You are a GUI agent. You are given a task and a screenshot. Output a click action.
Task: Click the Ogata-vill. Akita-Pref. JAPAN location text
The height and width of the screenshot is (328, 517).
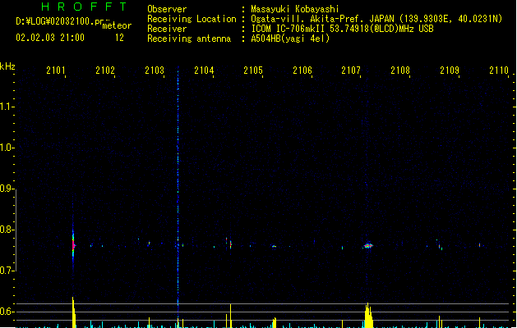click(322, 19)
